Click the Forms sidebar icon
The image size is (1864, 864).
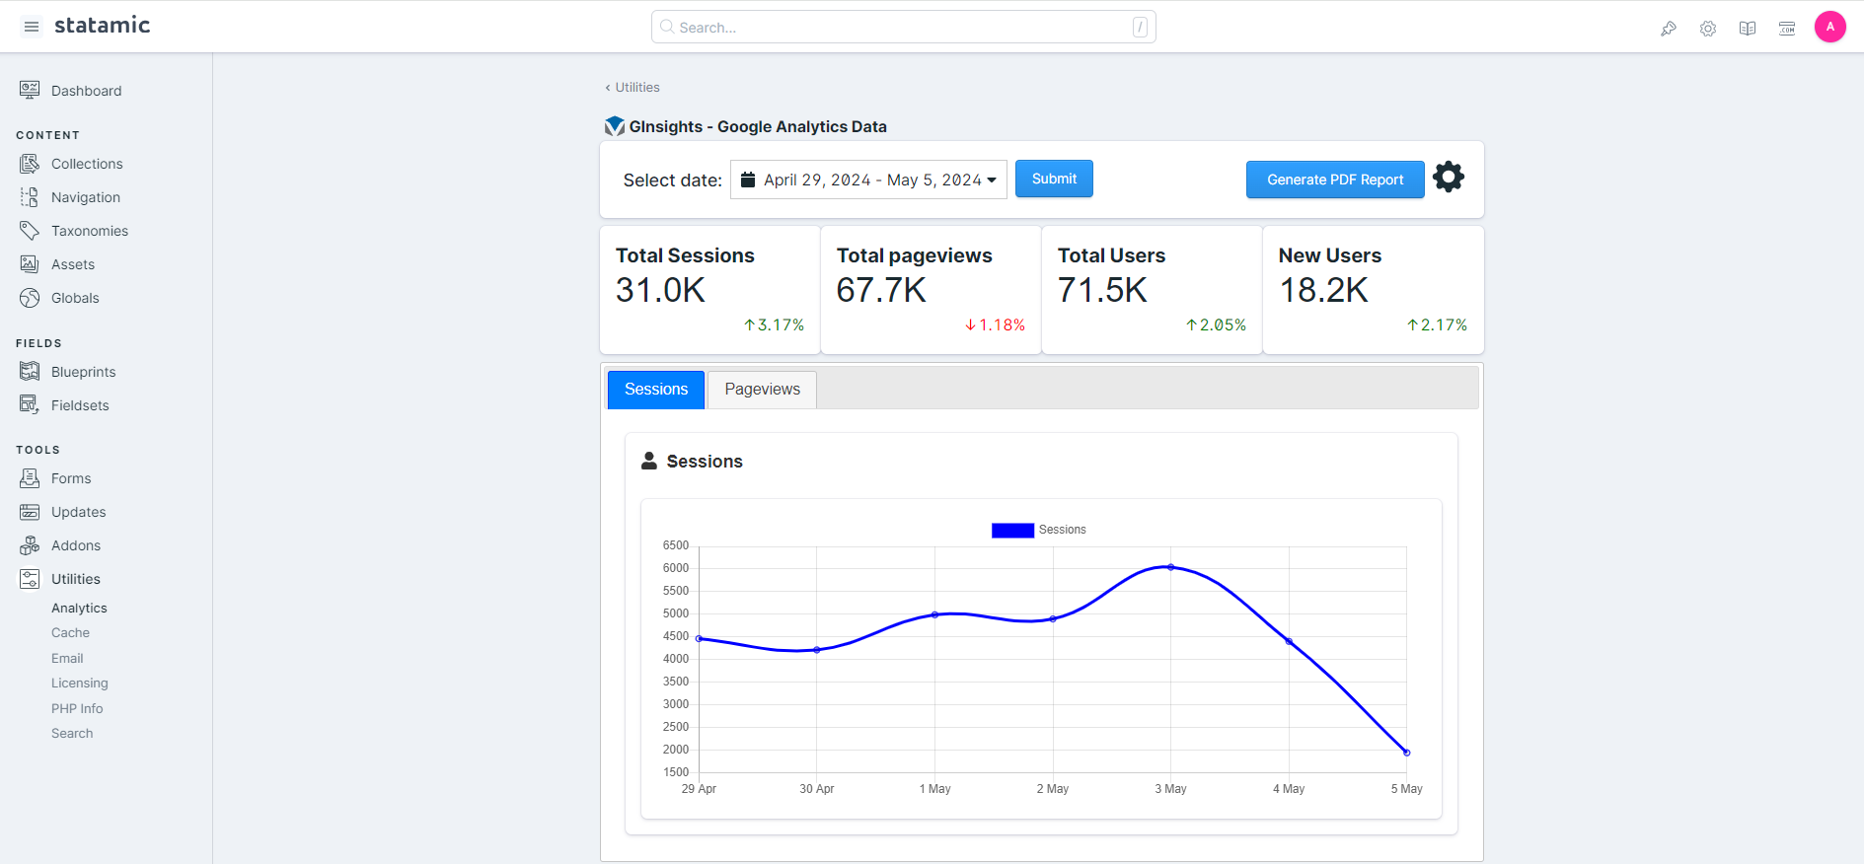(x=30, y=477)
